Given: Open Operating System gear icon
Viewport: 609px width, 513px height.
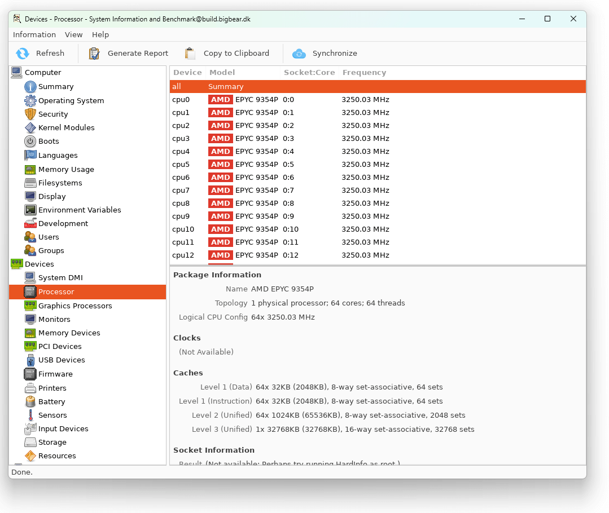Looking at the screenshot, I should coord(30,100).
